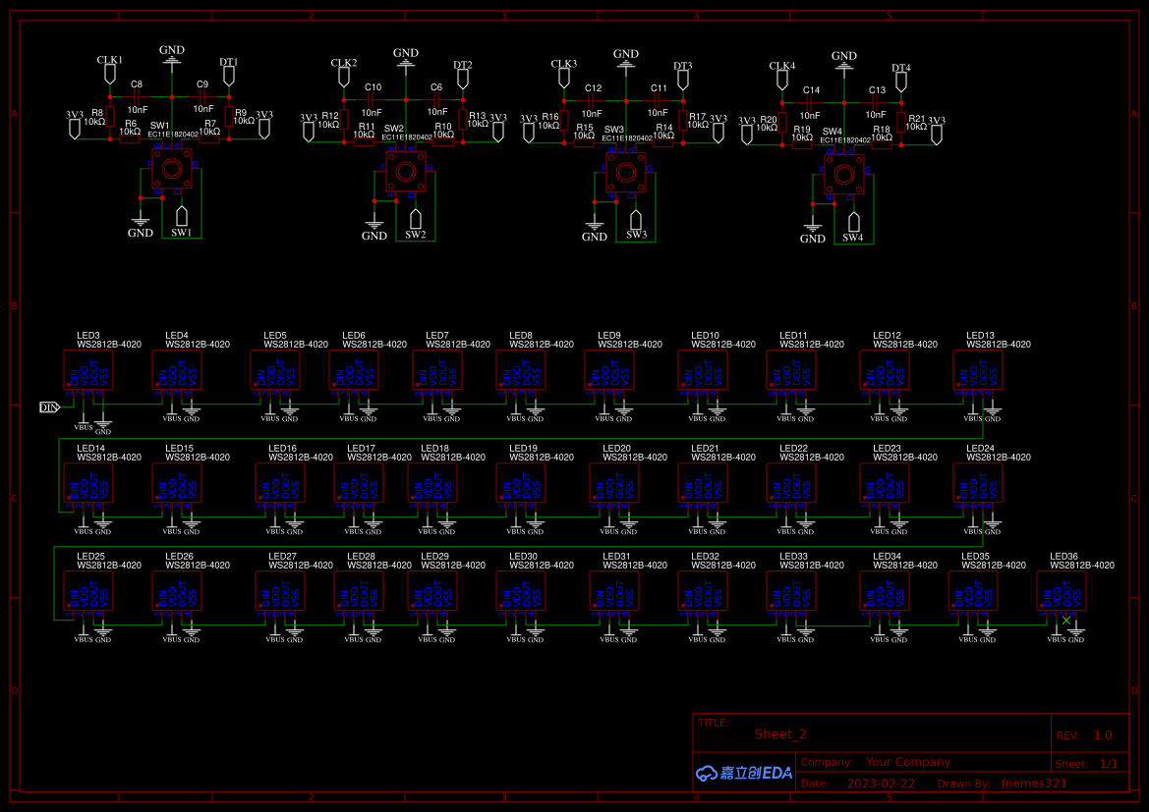Click the REV 1.0 value
Viewport: 1149px width, 812px height.
coord(1102,735)
